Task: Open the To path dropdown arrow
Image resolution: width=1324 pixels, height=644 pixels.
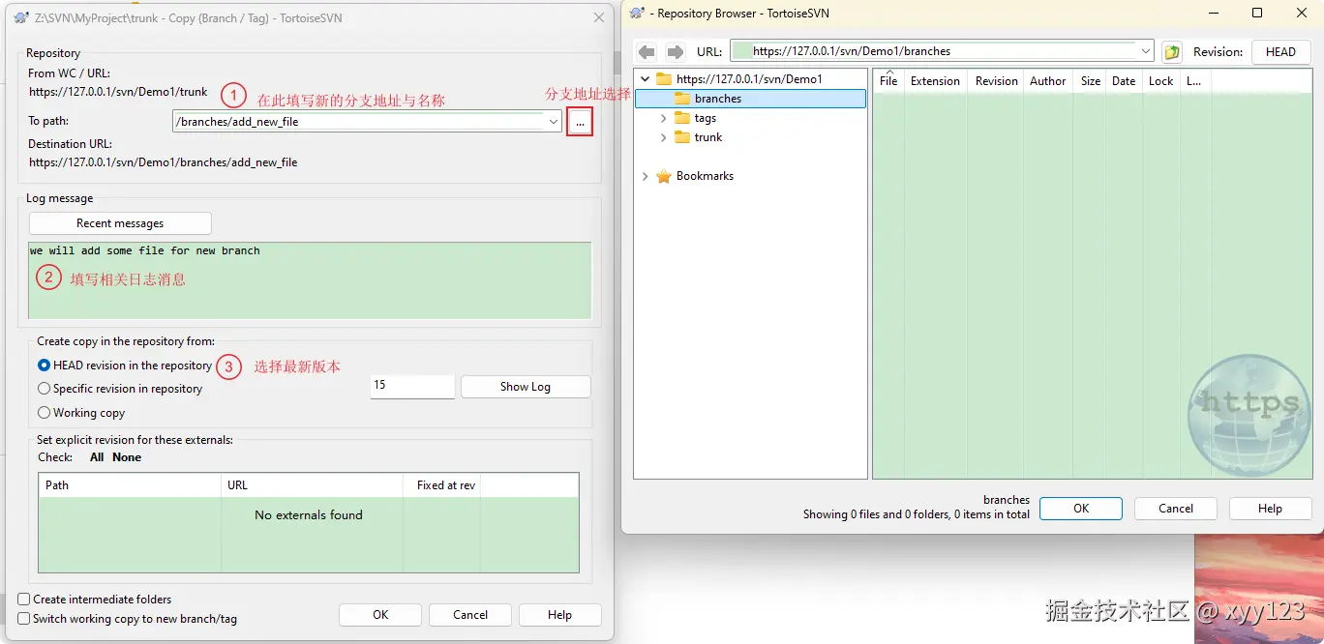Action: (553, 122)
